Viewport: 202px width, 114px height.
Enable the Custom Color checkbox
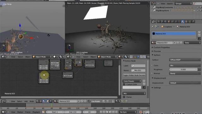point(124,84)
